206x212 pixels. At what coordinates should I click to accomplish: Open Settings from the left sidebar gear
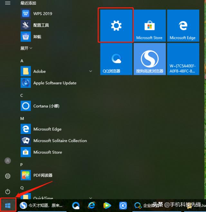click(8, 176)
